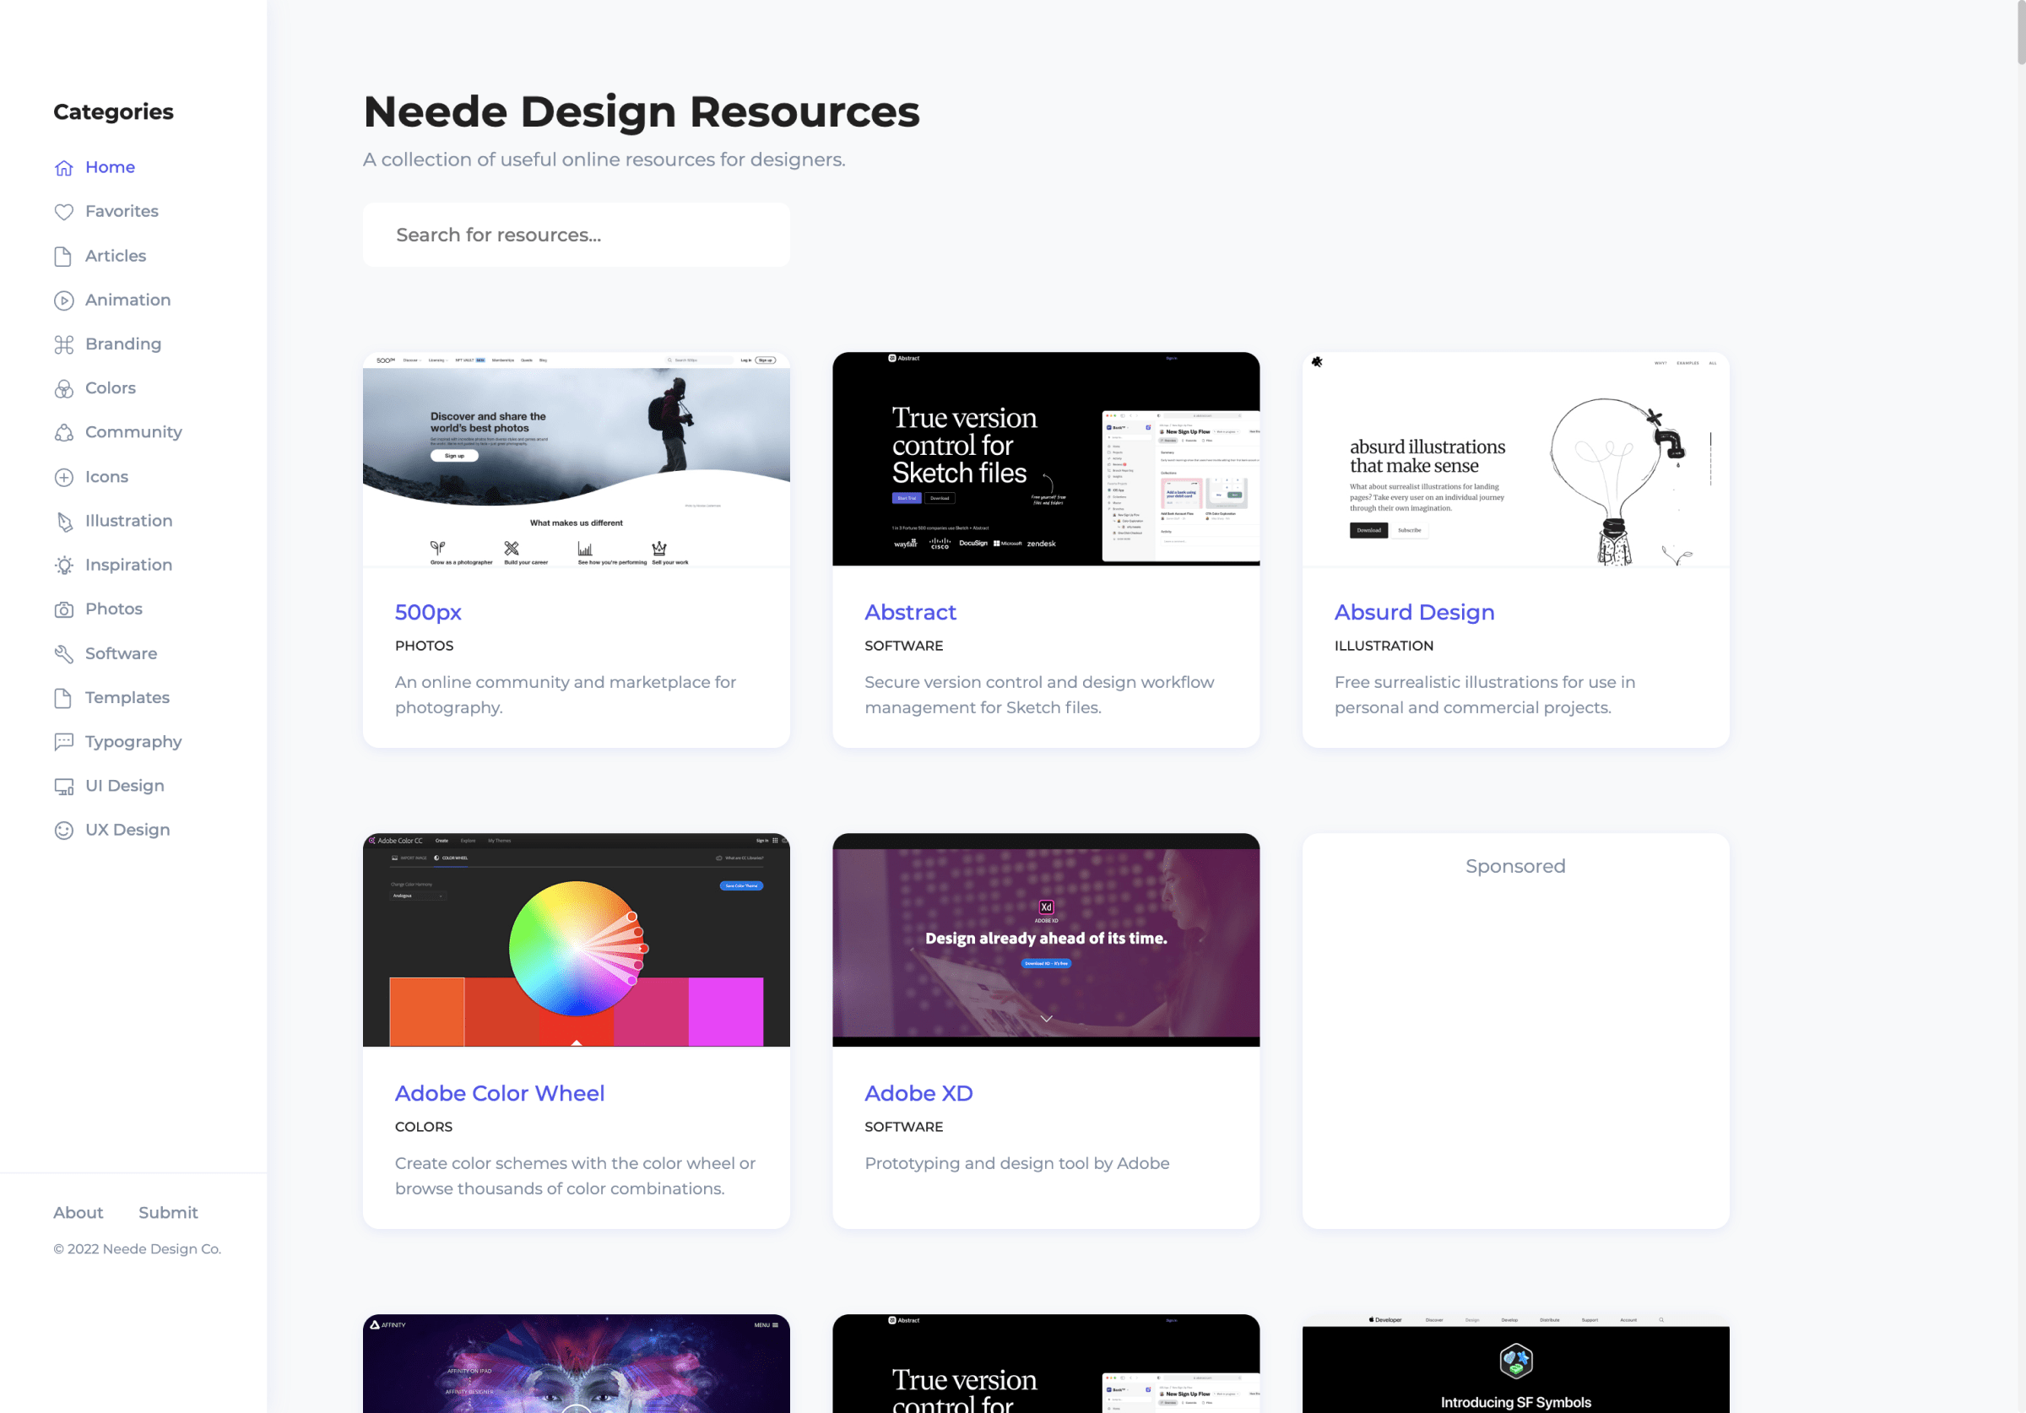The height and width of the screenshot is (1413, 2026).
Task: Open the Absurd Design title link
Action: (x=1414, y=612)
